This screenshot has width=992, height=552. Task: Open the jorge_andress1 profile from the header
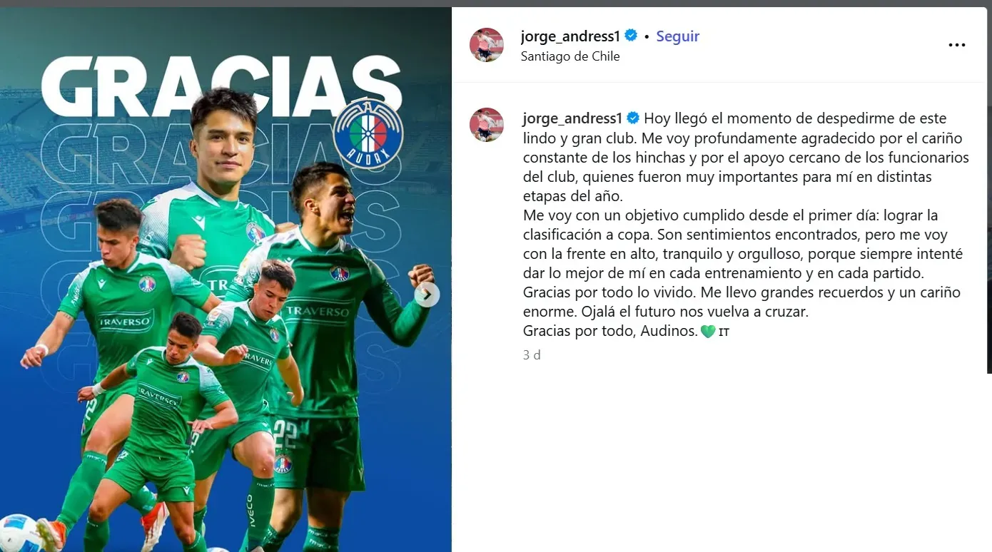click(570, 36)
